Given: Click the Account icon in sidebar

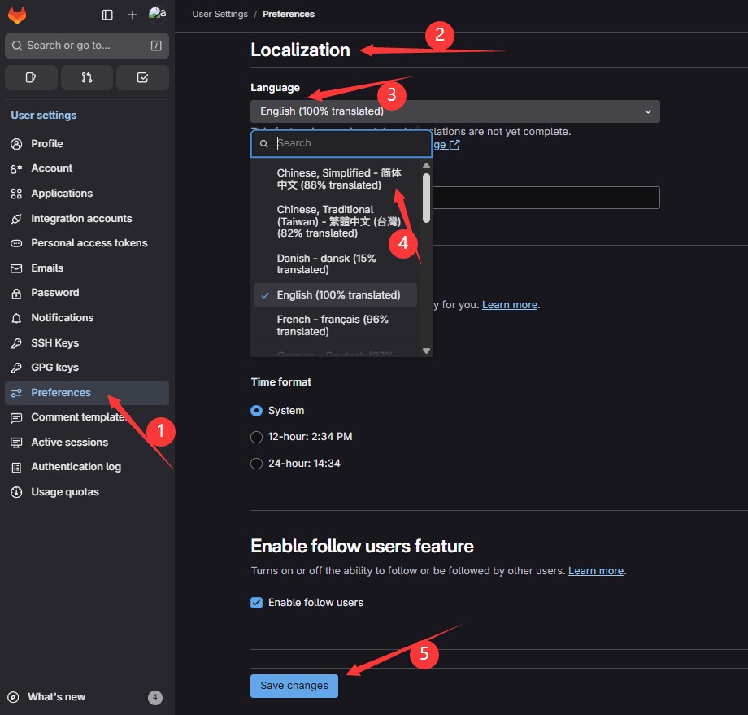Looking at the screenshot, I should (x=16, y=168).
